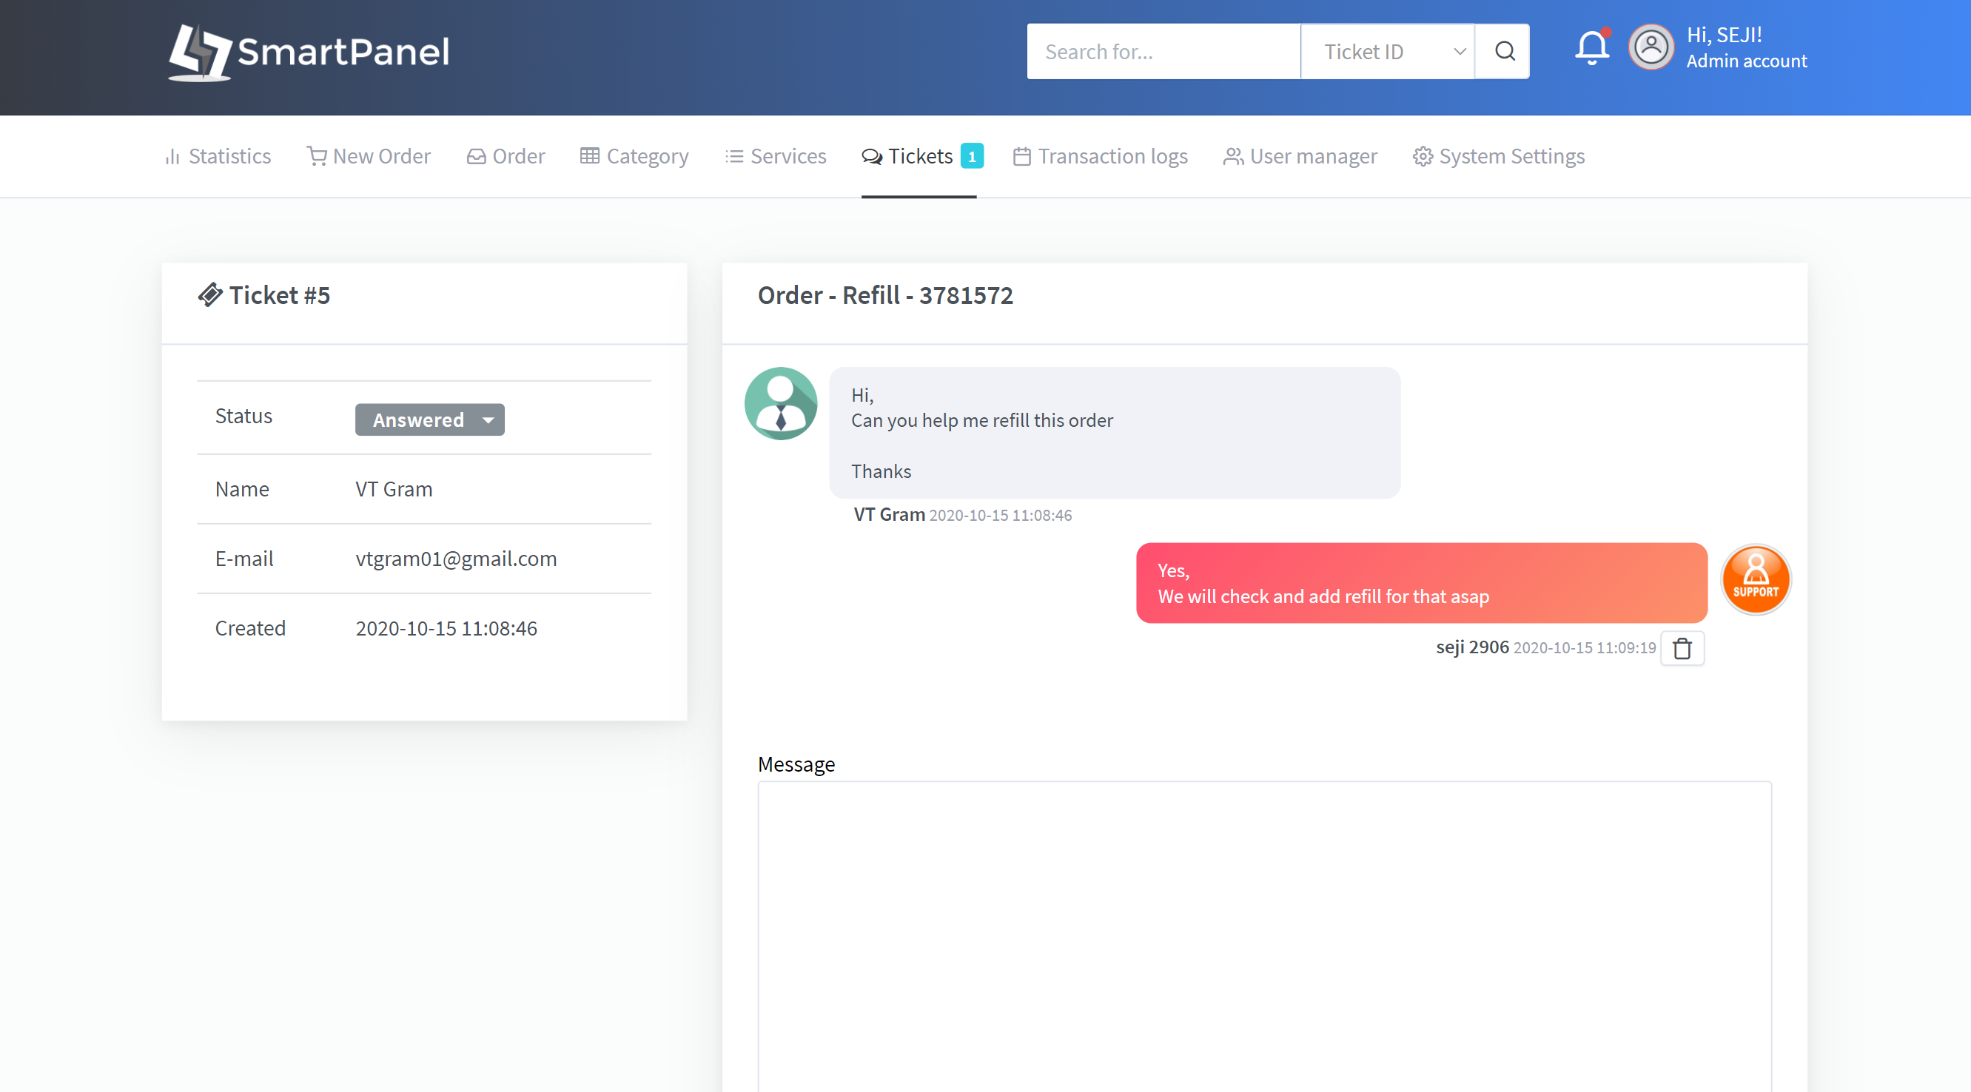Open System Settings from navigation
Image resolution: width=1971 pixels, height=1092 pixels.
pos(1498,156)
